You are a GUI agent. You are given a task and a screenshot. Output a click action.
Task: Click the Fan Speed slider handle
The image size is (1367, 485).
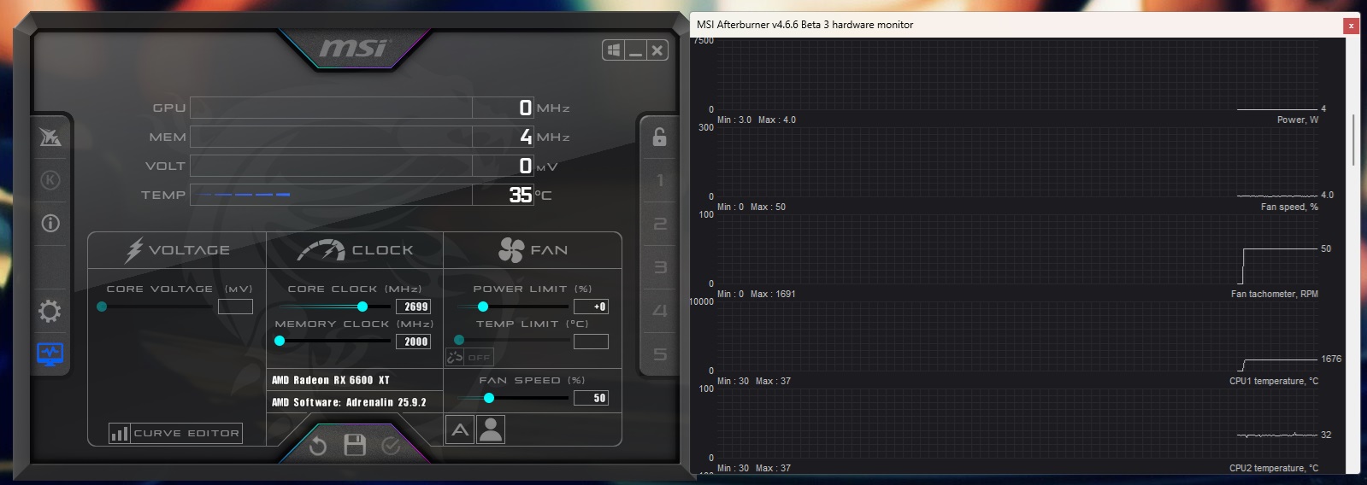point(489,398)
